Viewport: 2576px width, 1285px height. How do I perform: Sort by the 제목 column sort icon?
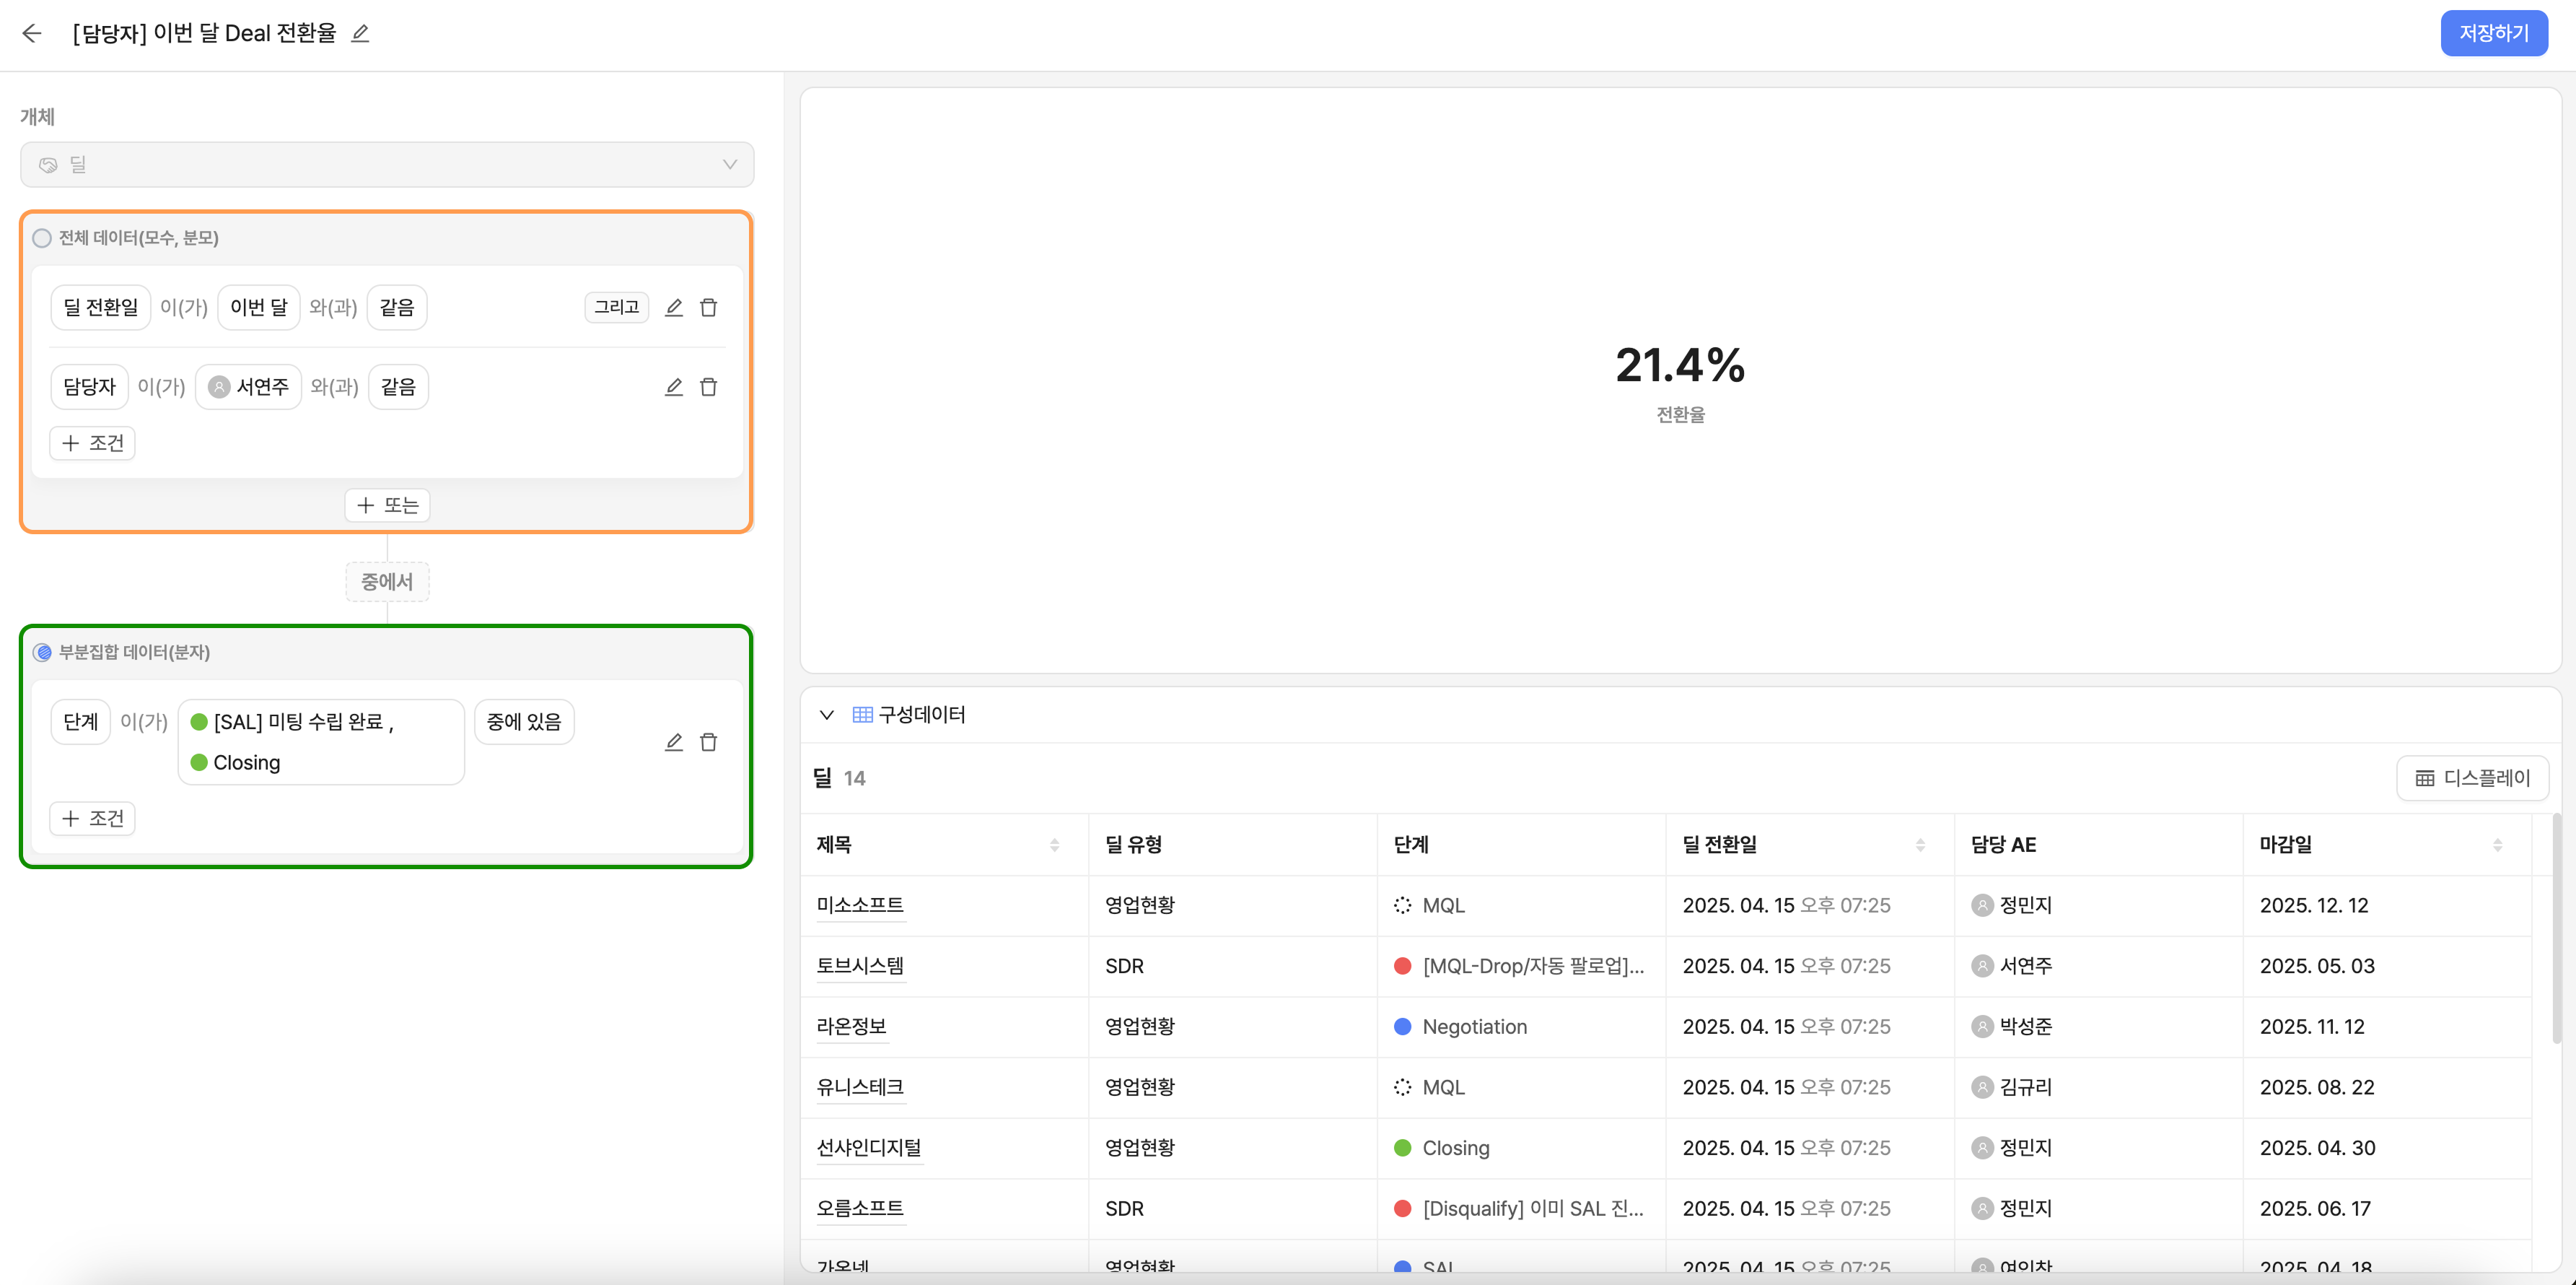tap(1054, 845)
